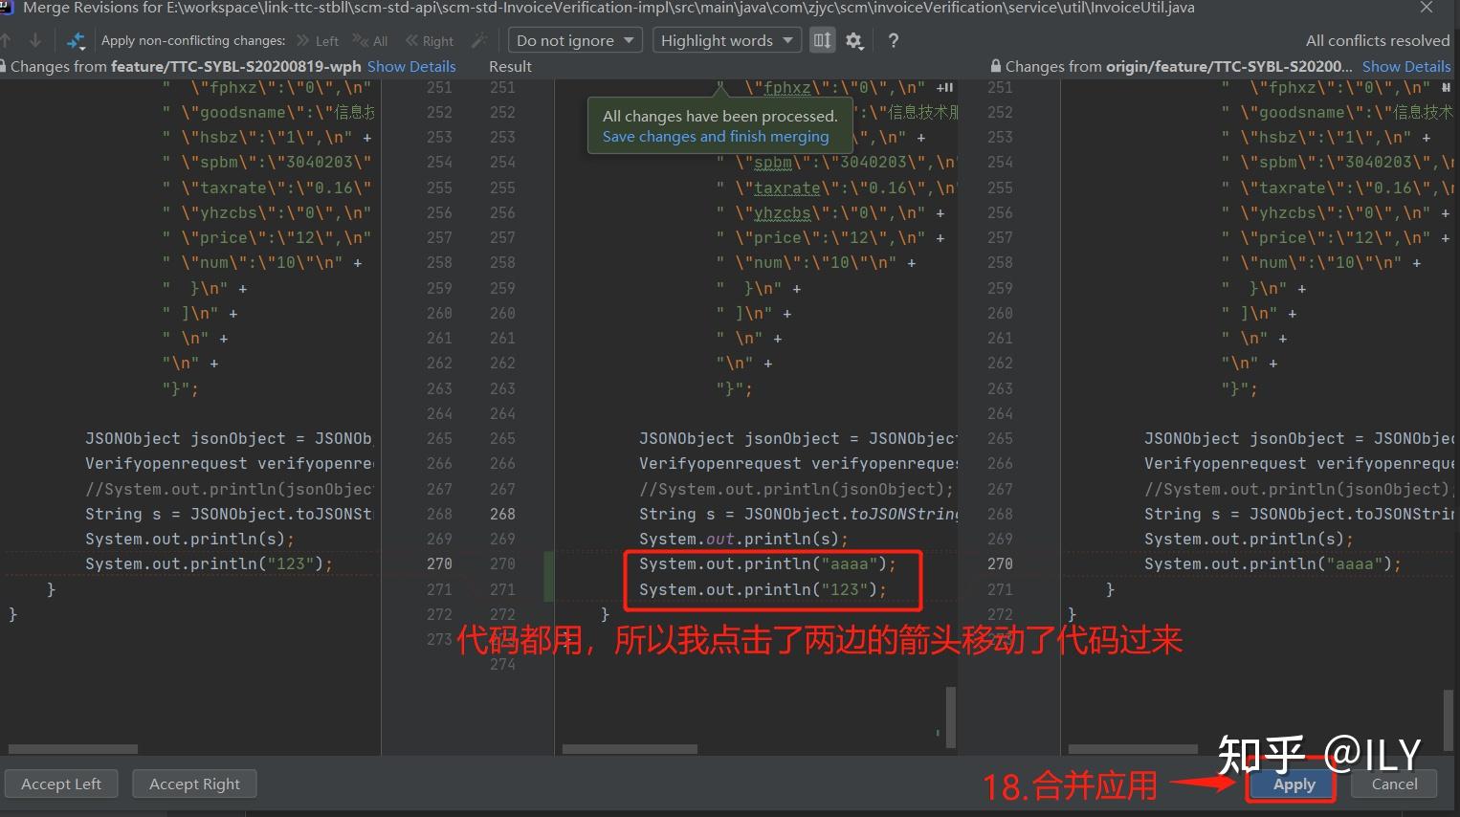Click 'String s = JSONObject.toJSONString' in Result pane
1460x817 pixels.
[x=799, y=514]
